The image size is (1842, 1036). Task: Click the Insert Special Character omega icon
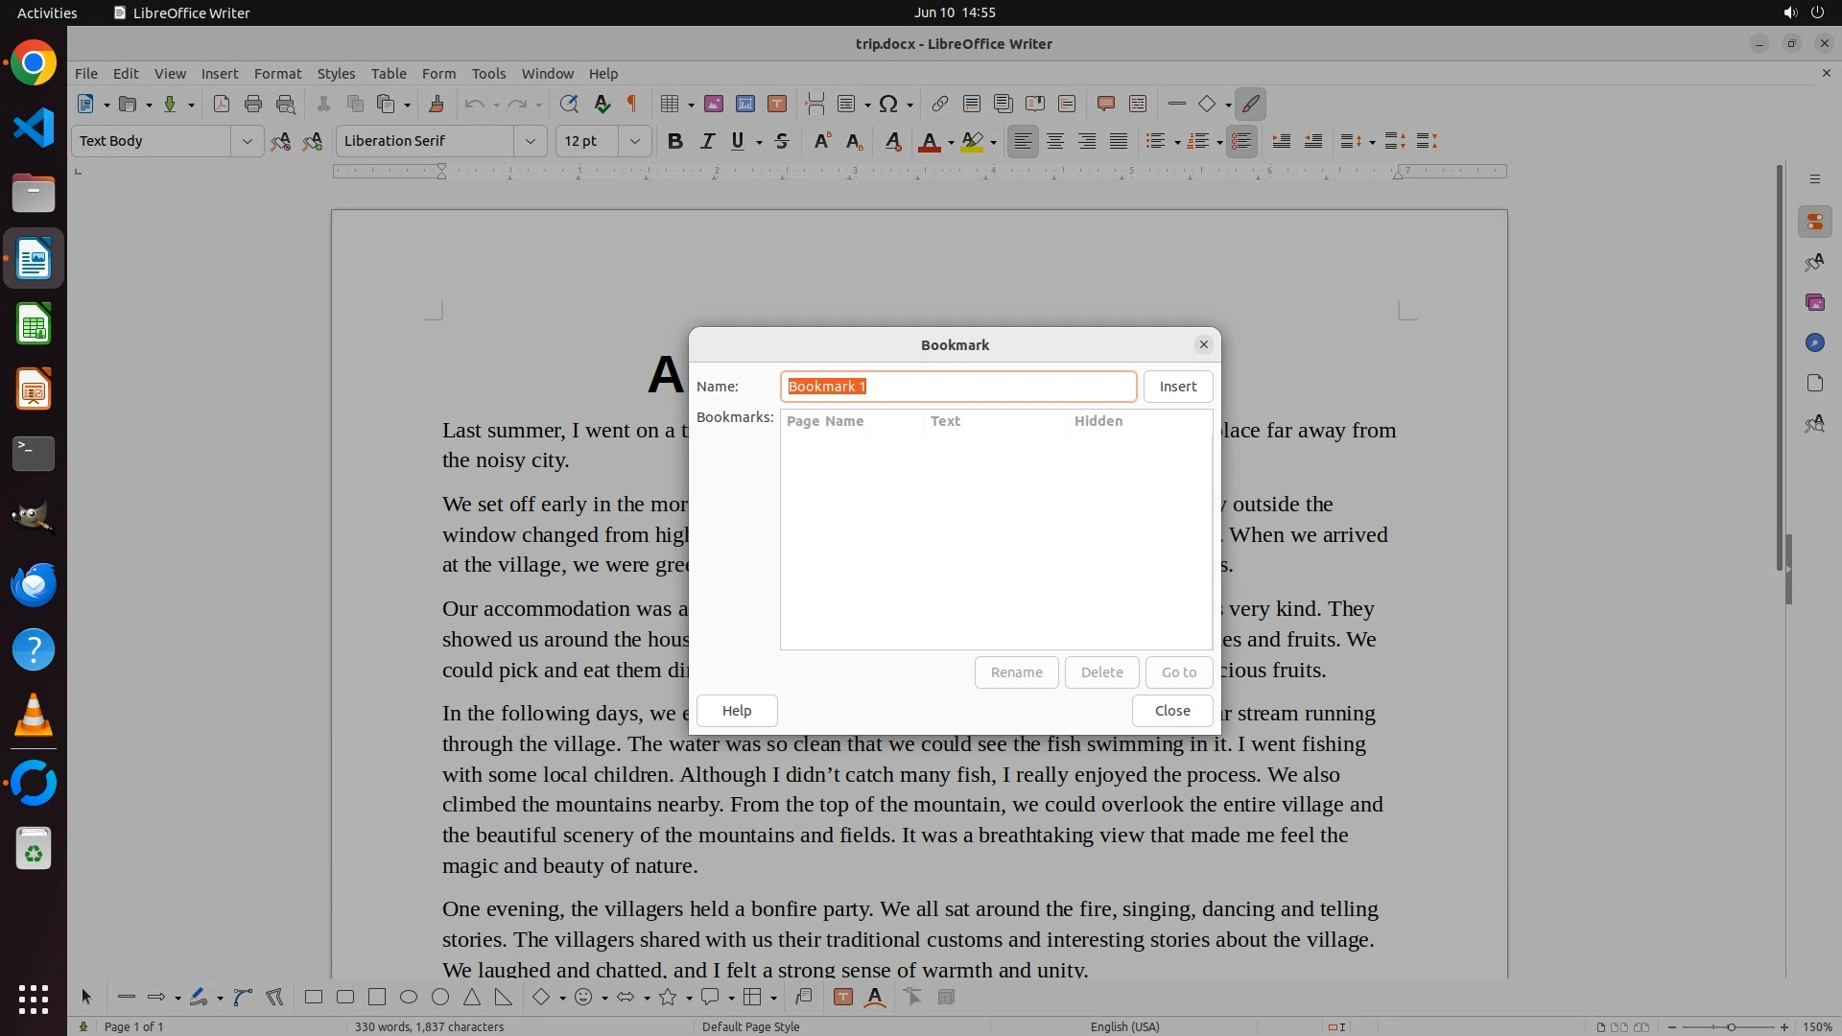click(x=888, y=104)
